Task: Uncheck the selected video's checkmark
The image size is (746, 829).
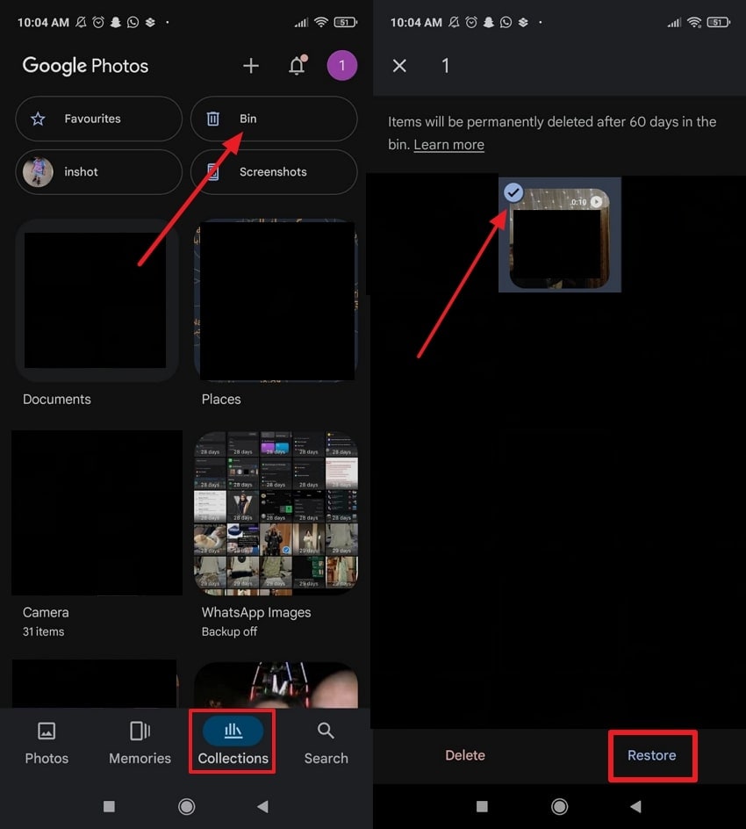Action: click(513, 192)
